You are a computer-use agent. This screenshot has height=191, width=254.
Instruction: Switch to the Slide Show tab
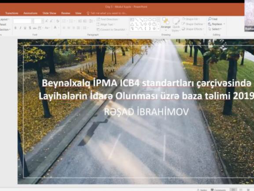49,13
